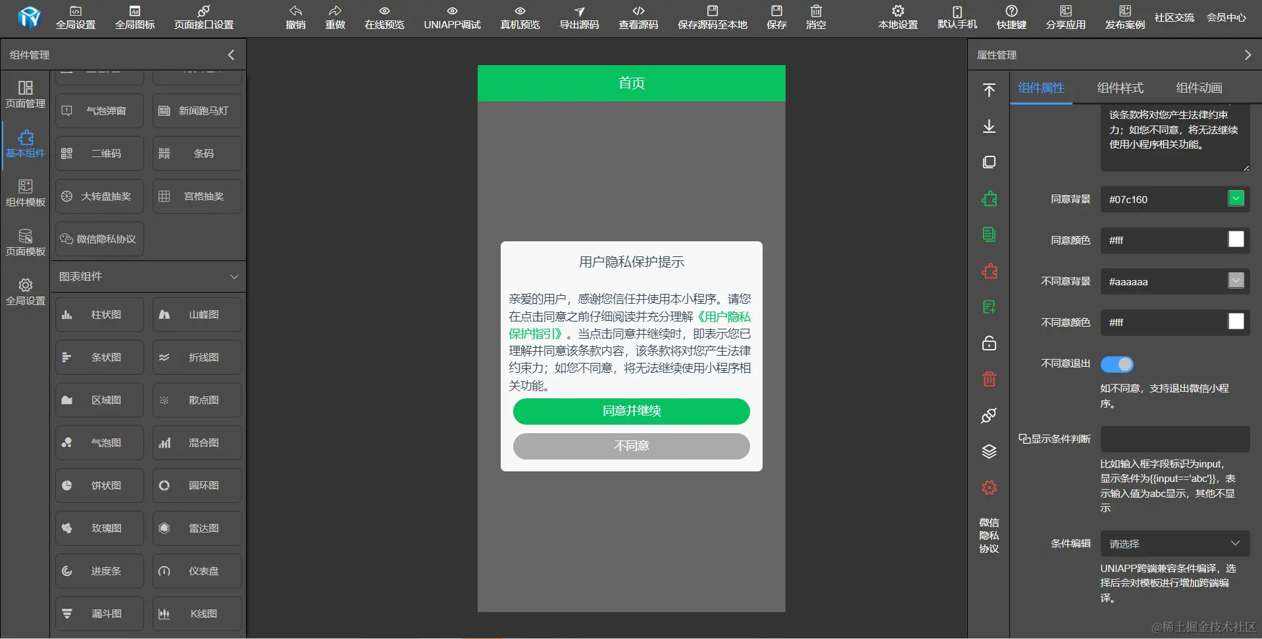The height and width of the screenshot is (639, 1262).
Task: Click the move-to-bottom arrow icon
Action: click(989, 126)
